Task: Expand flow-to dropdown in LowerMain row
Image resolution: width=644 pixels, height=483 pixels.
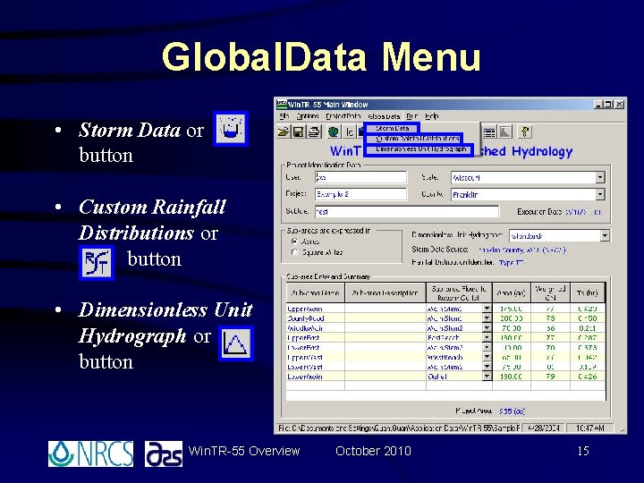Action: coord(487,377)
